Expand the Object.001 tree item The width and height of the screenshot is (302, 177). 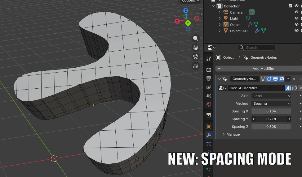click(220, 31)
